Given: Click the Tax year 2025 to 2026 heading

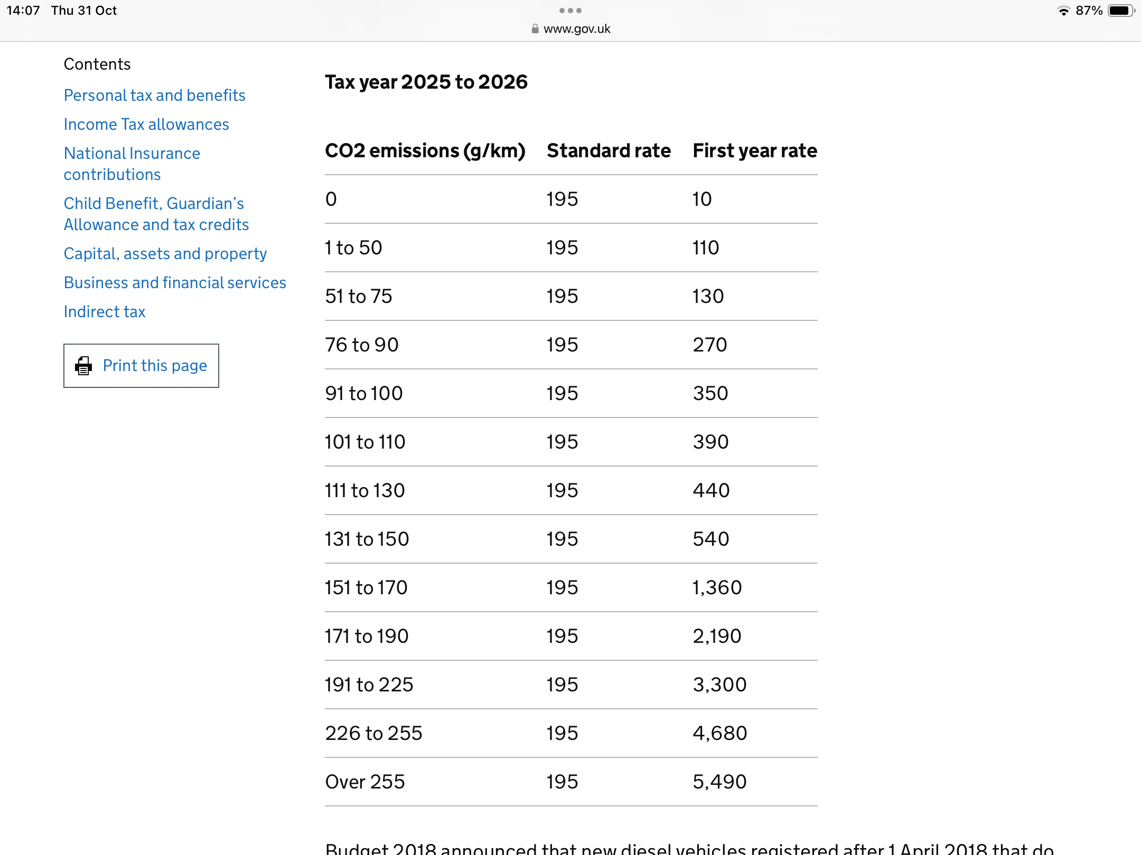Looking at the screenshot, I should [x=426, y=82].
